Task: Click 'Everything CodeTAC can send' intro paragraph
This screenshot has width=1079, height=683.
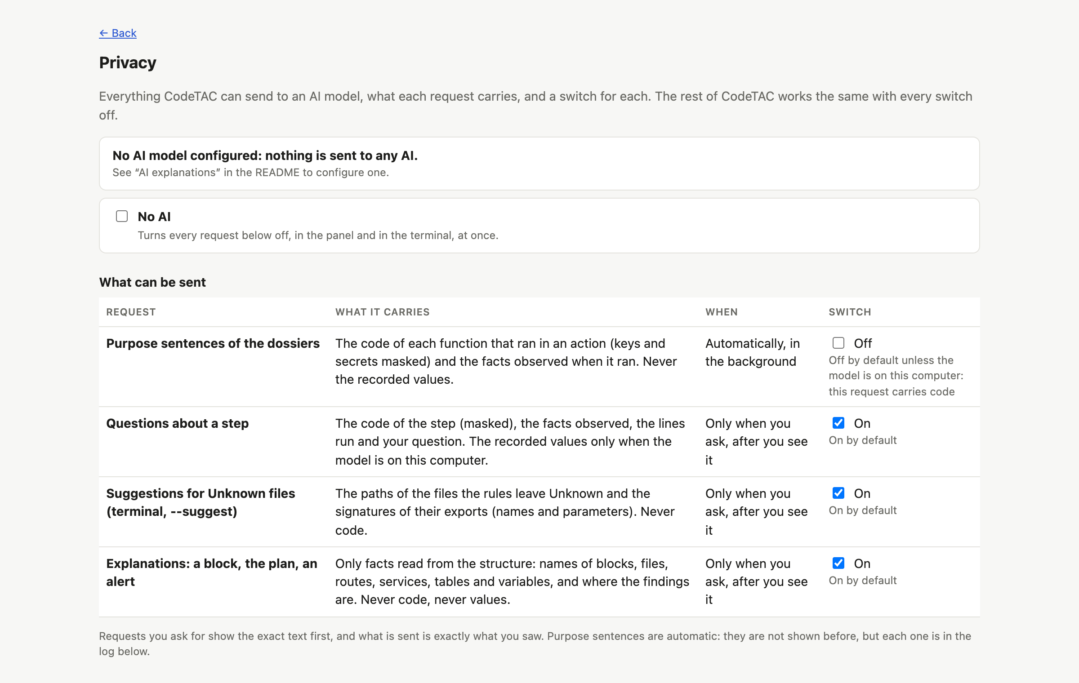Action: (x=535, y=106)
